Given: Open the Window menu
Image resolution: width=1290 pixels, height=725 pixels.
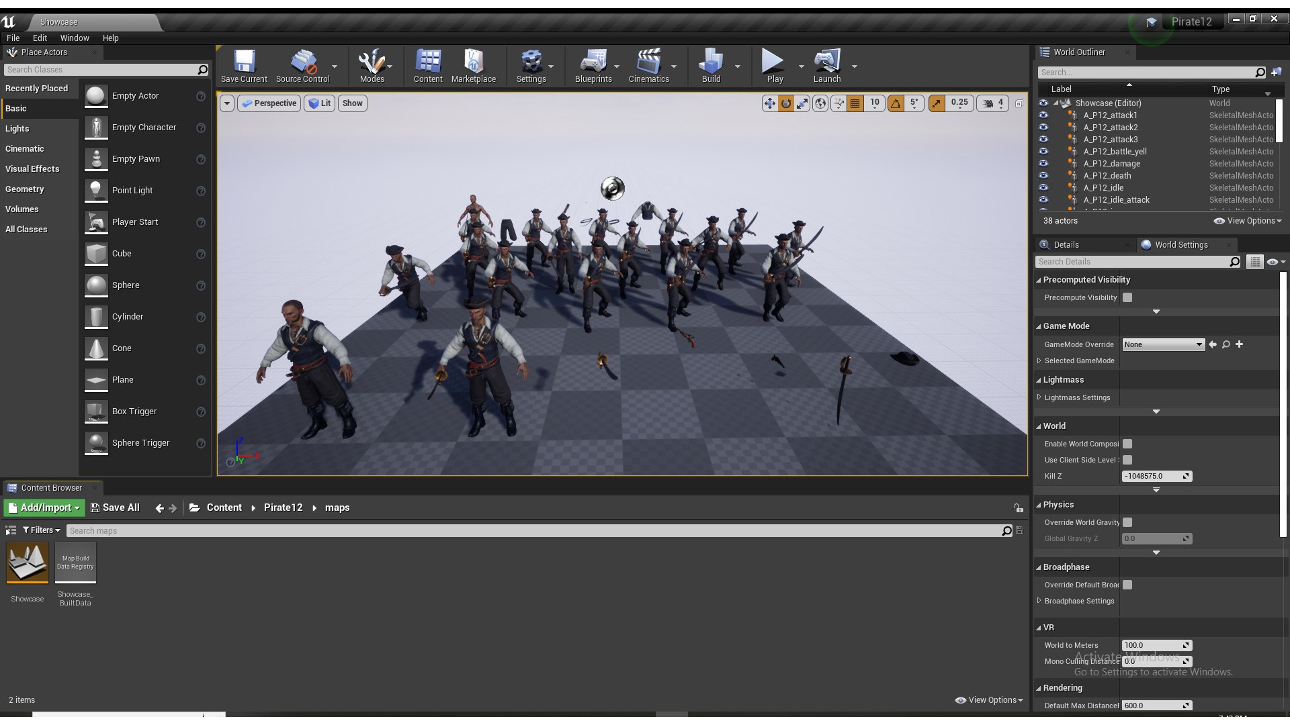Looking at the screenshot, I should (75, 38).
